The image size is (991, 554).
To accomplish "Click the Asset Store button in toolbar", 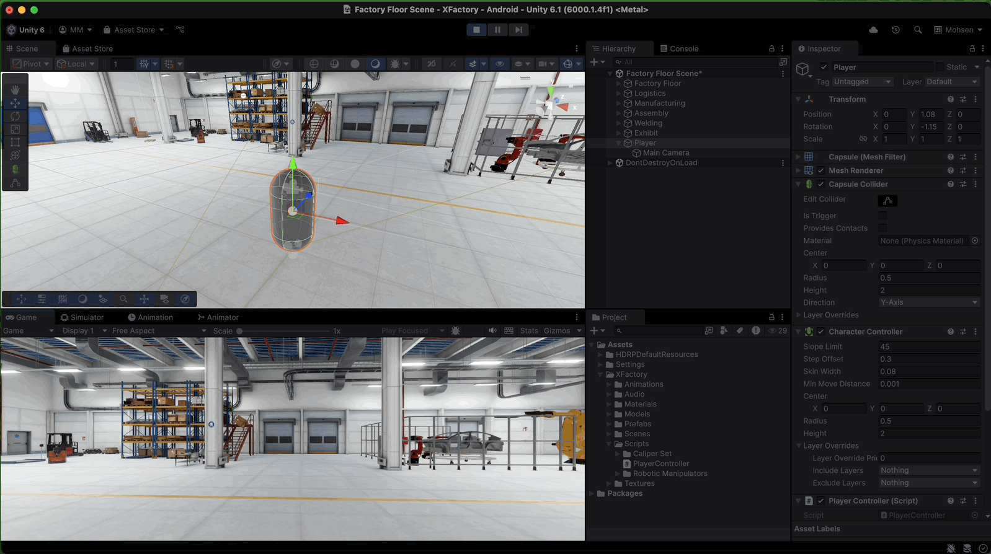I will [x=134, y=30].
